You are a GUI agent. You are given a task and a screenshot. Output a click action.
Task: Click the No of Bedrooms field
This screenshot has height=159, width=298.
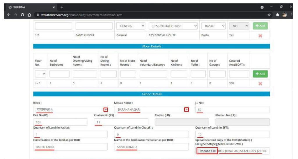[59, 74]
